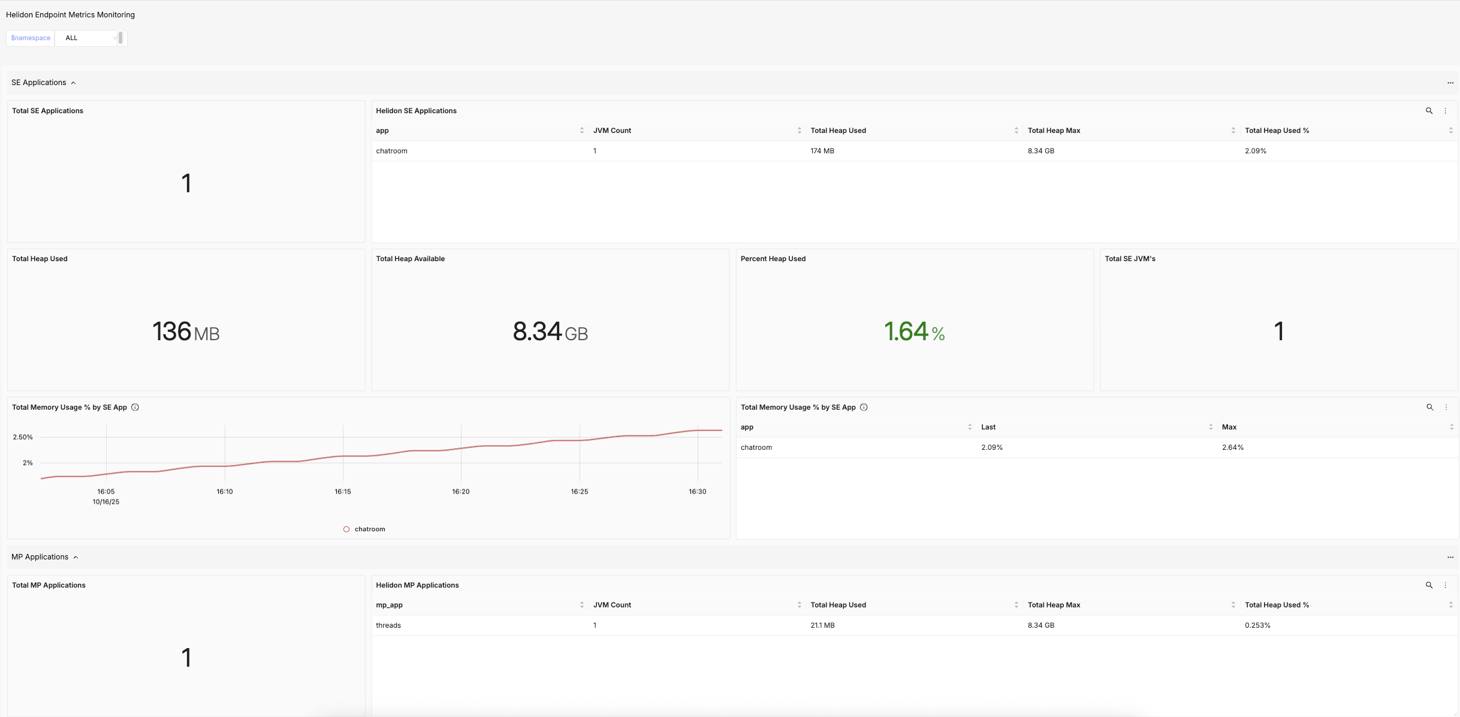The image size is (1460, 717).
Task: Collapse the SE Applications row
Action: pyautogui.click(x=74, y=83)
